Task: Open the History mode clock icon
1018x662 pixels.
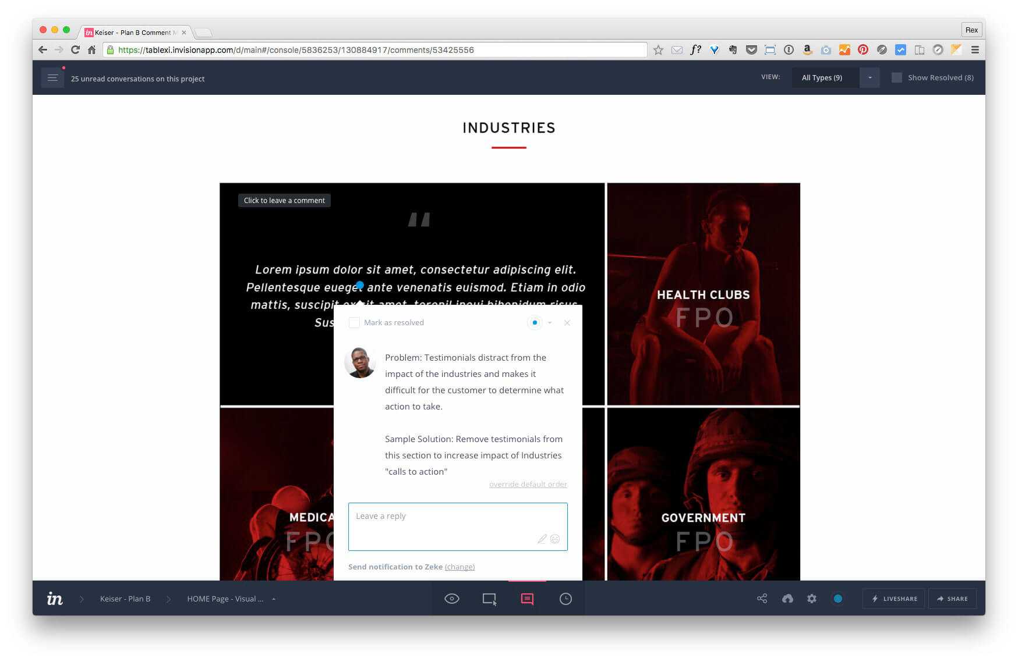Action: coord(565,599)
